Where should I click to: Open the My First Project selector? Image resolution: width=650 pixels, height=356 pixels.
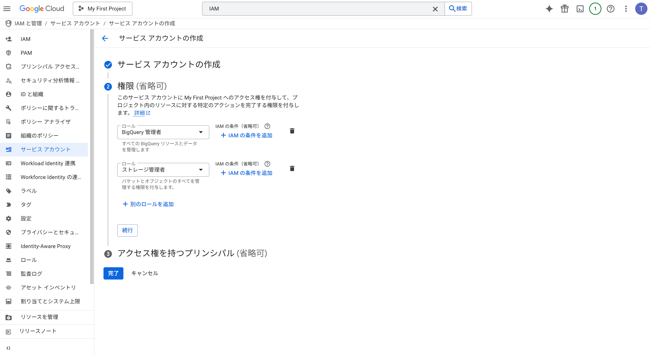click(102, 9)
